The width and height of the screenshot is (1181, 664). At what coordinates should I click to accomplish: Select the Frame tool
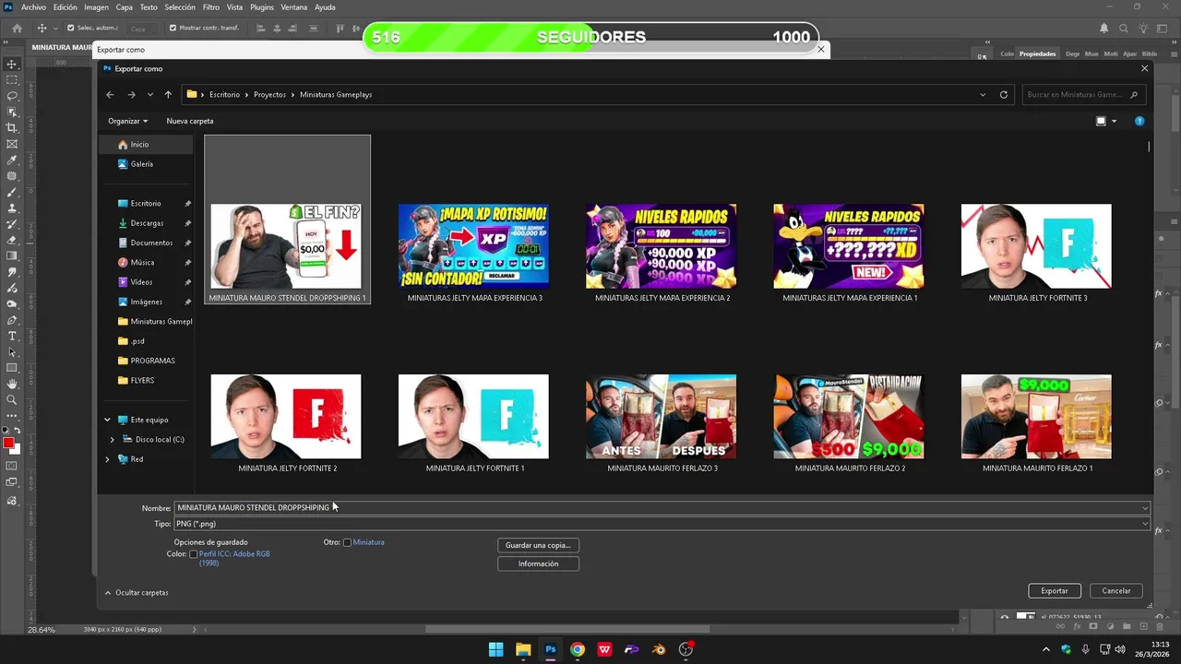click(12, 144)
